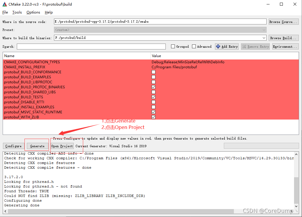Image resolution: width=302 pixels, height=217 pixels.
Task: Select protobuf_DISABLE_RTTI row name
Action: [24, 102]
